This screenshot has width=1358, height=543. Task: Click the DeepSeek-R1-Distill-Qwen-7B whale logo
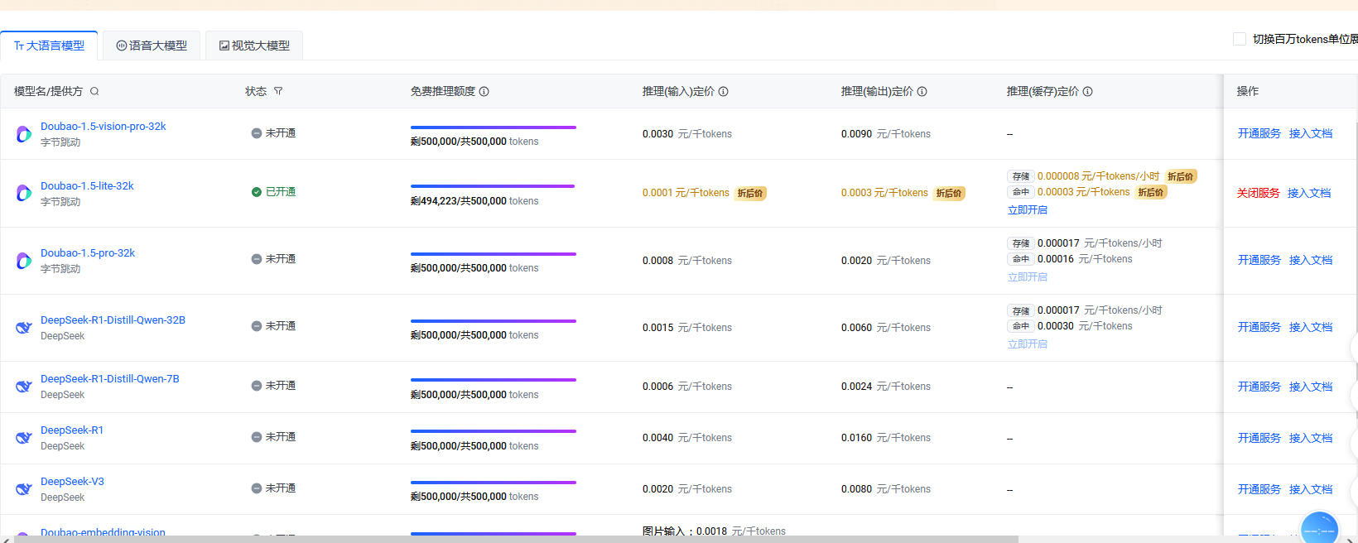click(24, 387)
